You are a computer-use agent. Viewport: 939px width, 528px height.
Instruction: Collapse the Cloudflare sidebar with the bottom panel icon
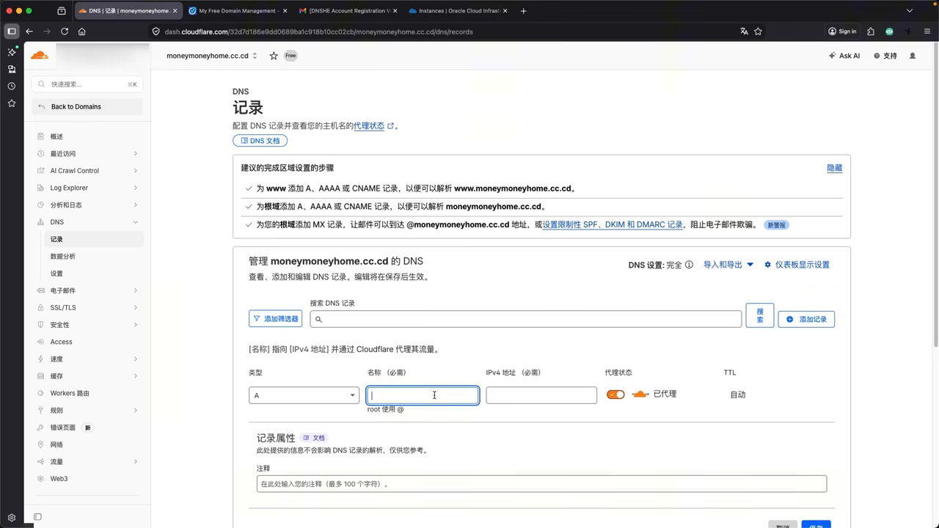point(38,517)
